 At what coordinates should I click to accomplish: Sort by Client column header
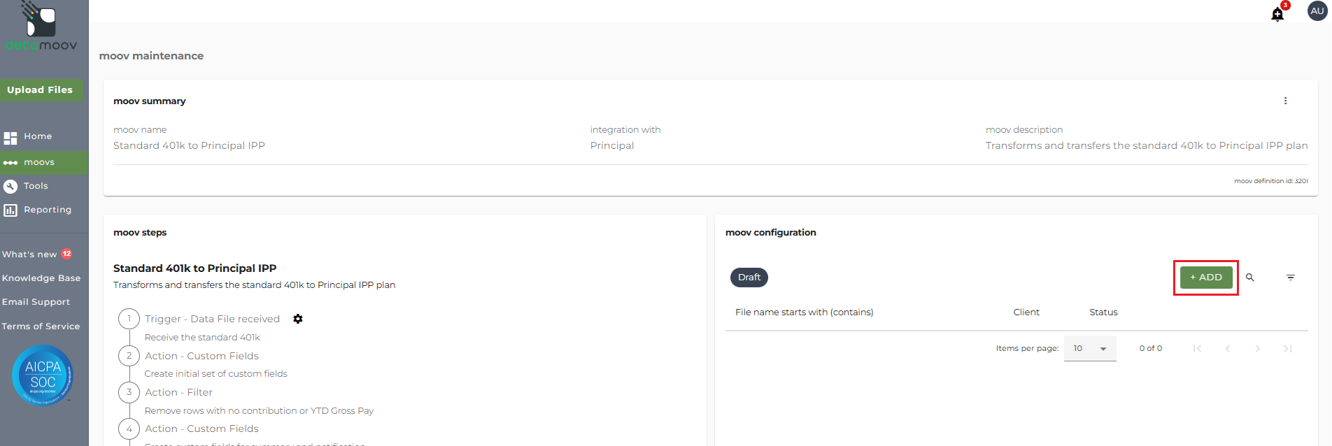click(x=1026, y=312)
